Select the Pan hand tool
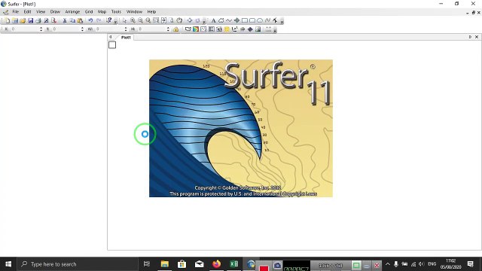 [x=179, y=20]
